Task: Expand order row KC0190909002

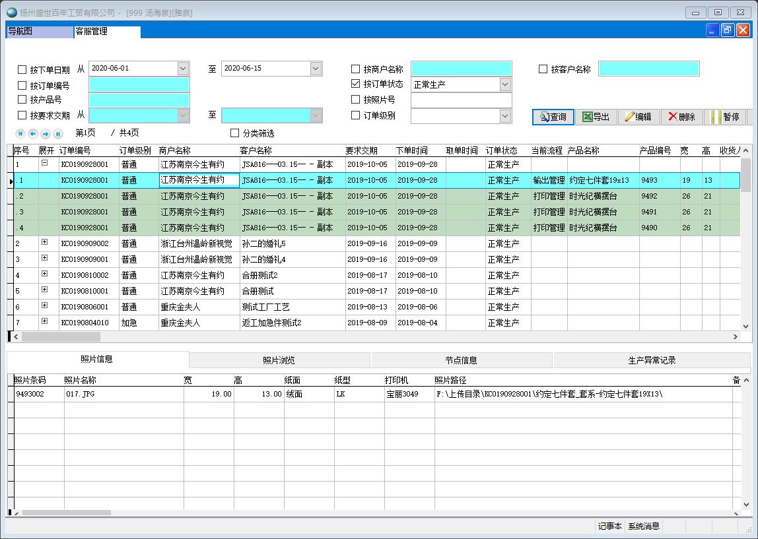Action: [x=44, y=242]
